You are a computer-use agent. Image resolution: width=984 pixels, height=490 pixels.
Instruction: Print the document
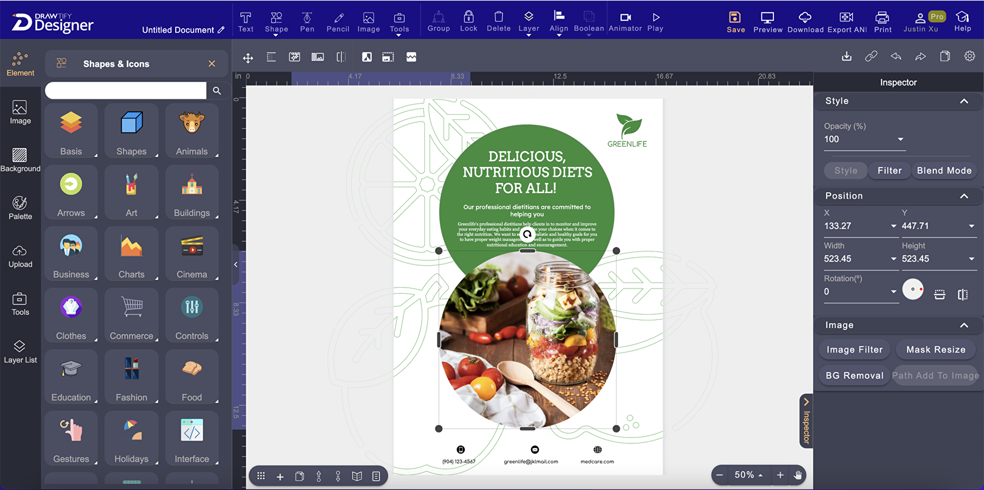(x=883, y=23)
